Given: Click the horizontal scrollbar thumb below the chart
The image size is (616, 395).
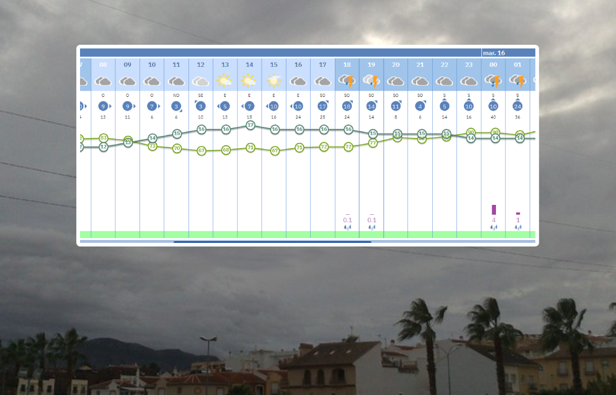Looking at the screenshot, I should [x=272, y=242].
